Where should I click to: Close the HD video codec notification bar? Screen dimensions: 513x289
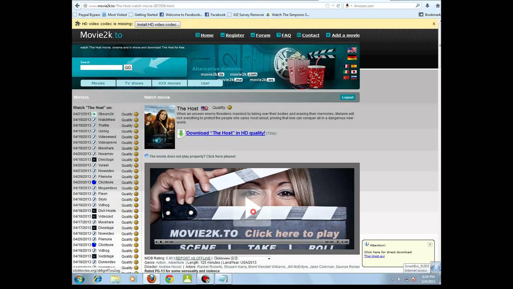[x=434, y=24]
